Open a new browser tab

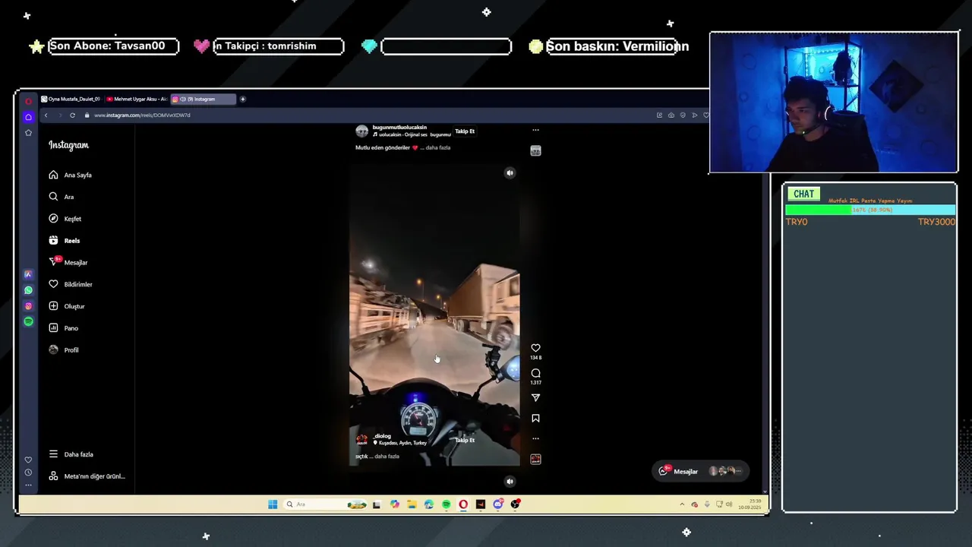pos(243,99)
